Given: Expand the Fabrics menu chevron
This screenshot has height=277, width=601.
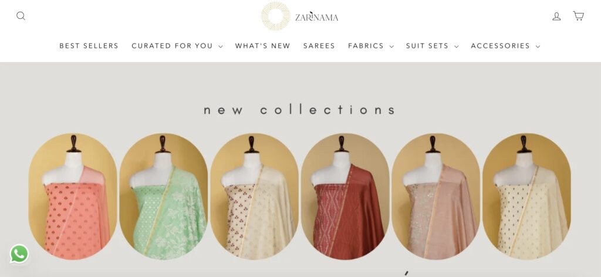Looking at the screenshot, I should (391, 46).
